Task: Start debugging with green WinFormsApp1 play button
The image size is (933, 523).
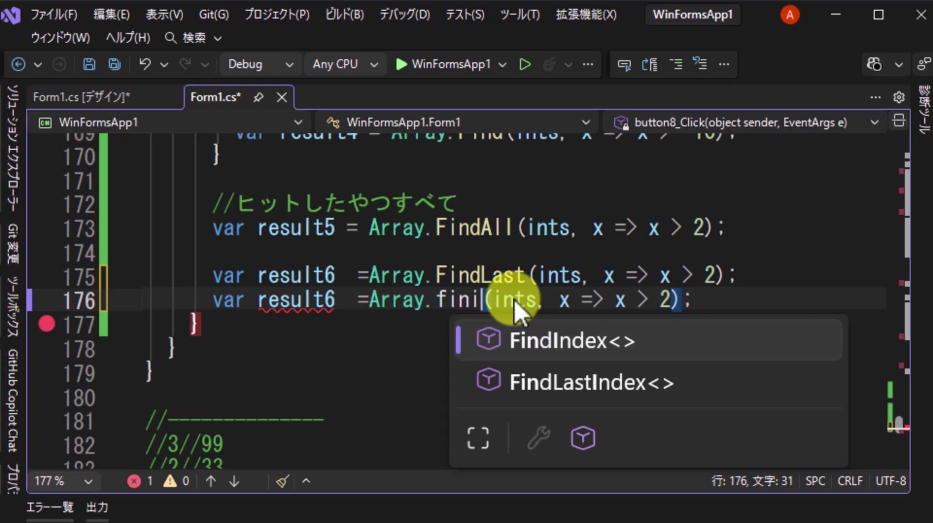Action: click(444, 64)
